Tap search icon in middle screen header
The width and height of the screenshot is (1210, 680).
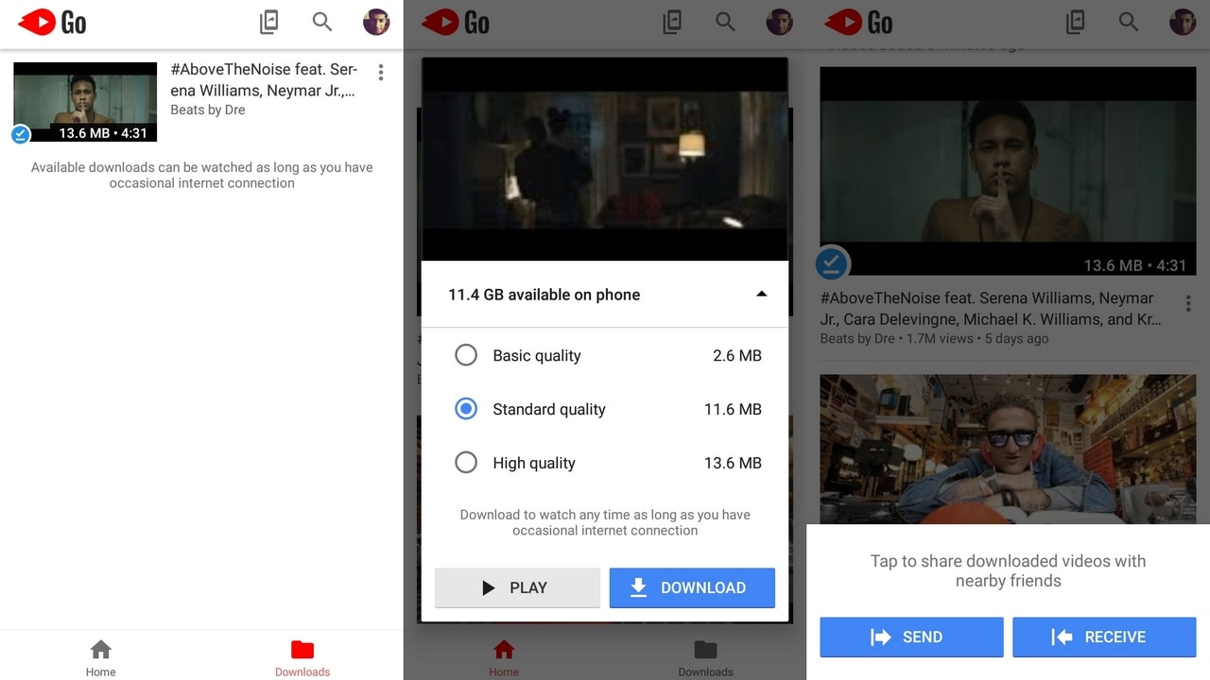coord(725,22)
